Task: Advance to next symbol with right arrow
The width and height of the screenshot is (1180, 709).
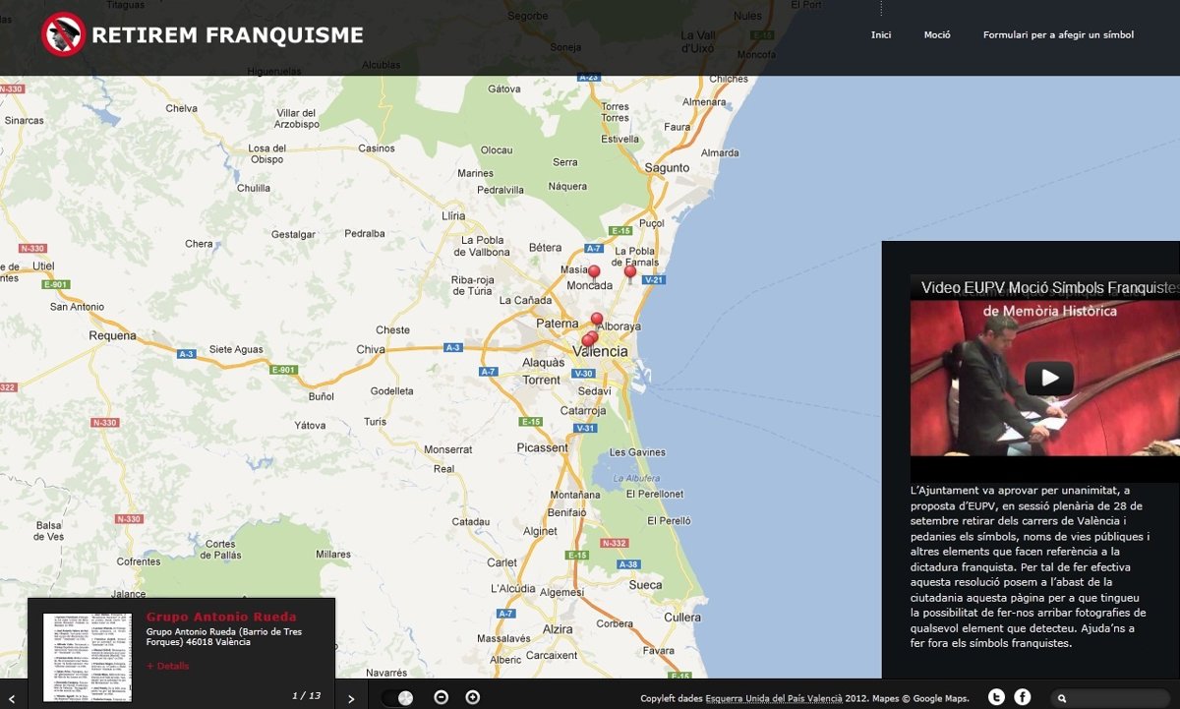Action: 351,699
